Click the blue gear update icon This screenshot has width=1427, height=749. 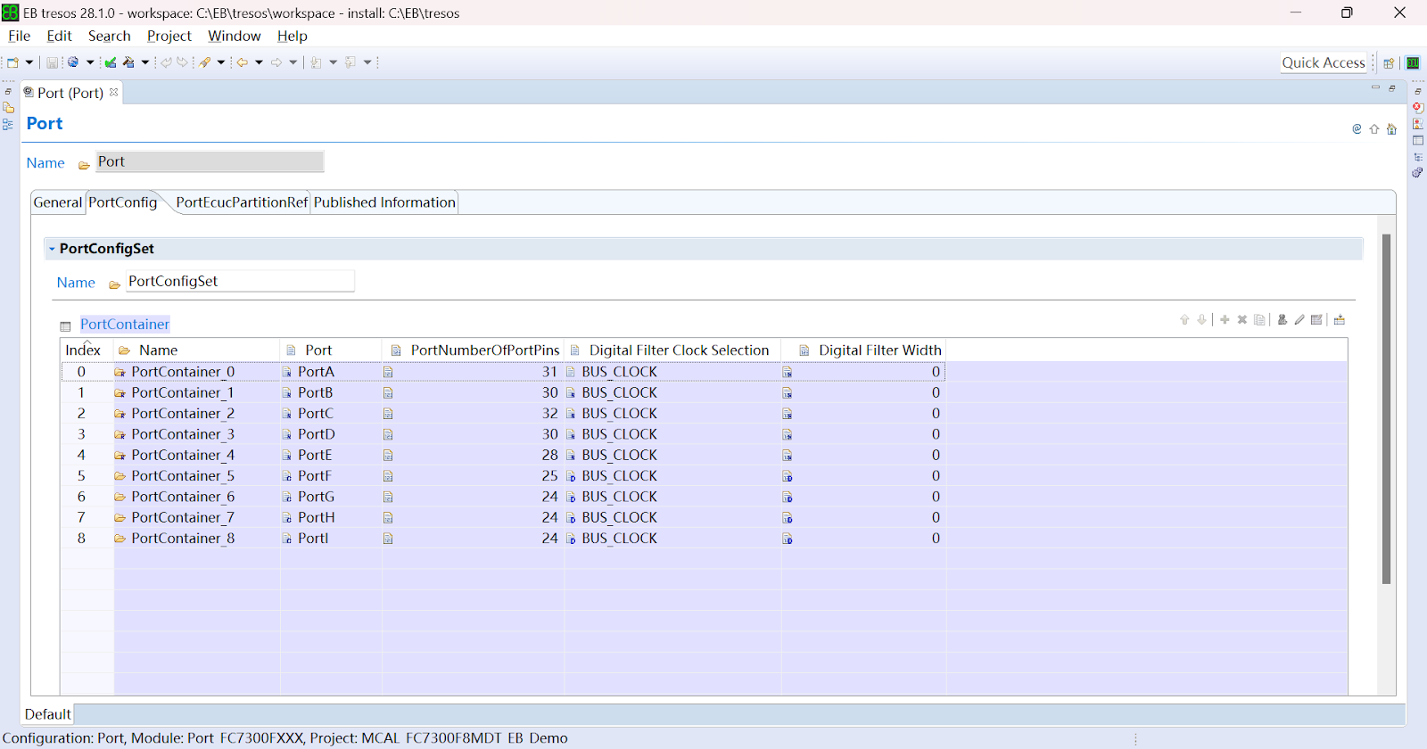pyautogui.click(x=73, y=62)
